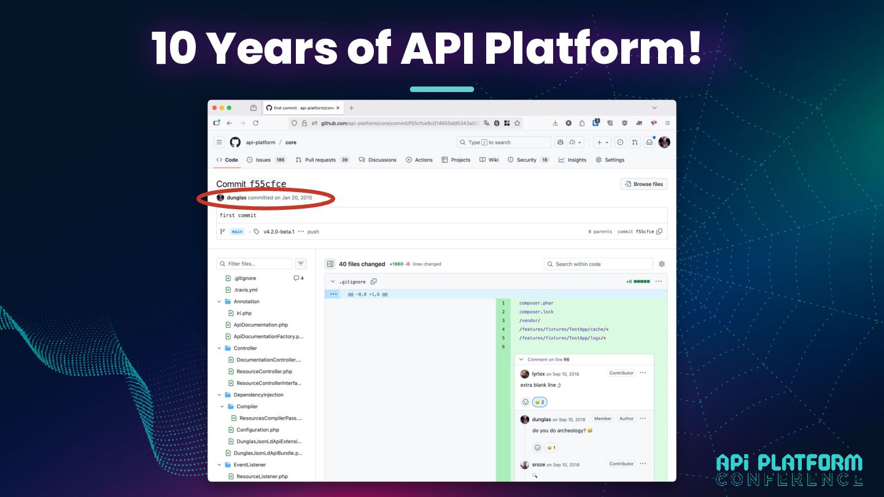Open the options menu on dunglas's archeology comment
884x497 pixels.
pyautogui.click(x=643, y=418)
